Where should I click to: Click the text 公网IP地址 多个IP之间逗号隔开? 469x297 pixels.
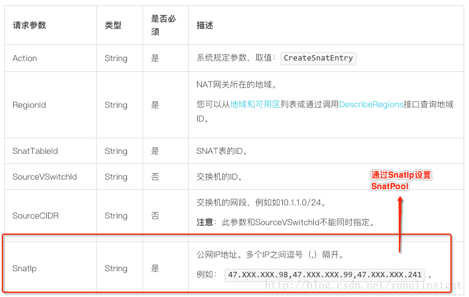click(x=270, y=254)
